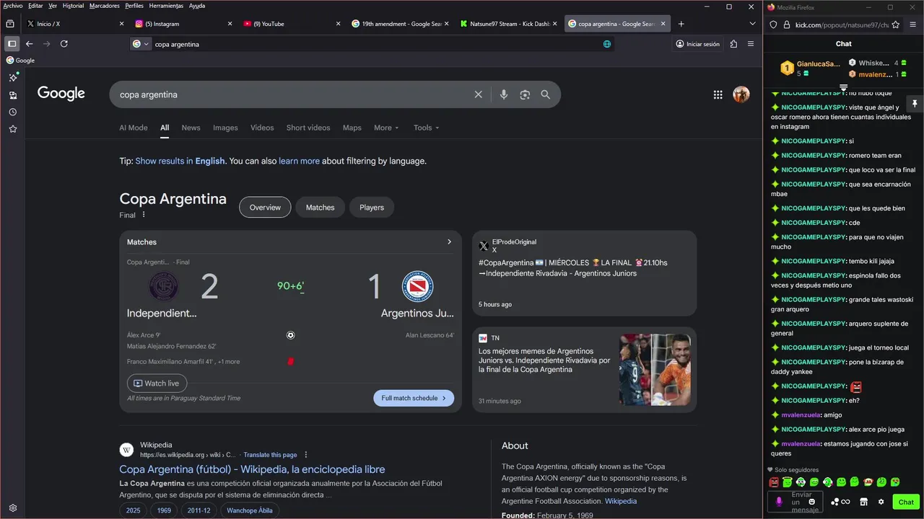Screen dimensions: 924x519
Task: Toggle the Firefox sidebar button
Action: 12,44
